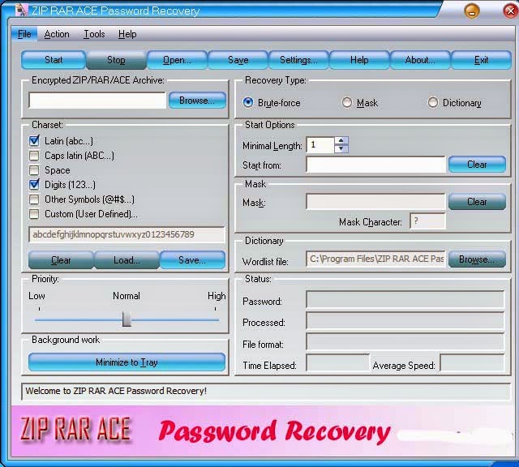
Task: Click the Priority slider handle
Action: coord(127,319)
